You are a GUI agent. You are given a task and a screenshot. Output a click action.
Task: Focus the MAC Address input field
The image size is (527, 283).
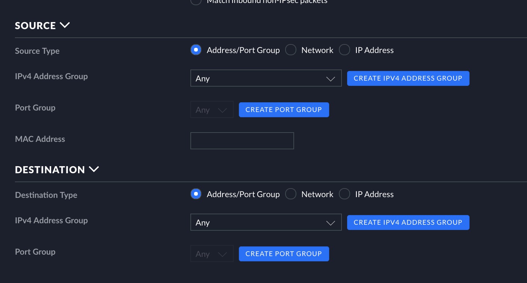(x=242, y=141)
